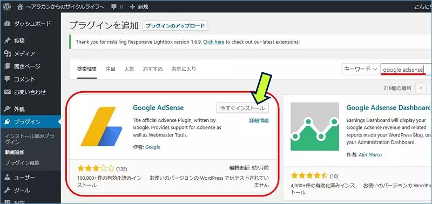432x204 pixels.
Task: Click the ユーザー person icon
Action: [x=8, y=178]
